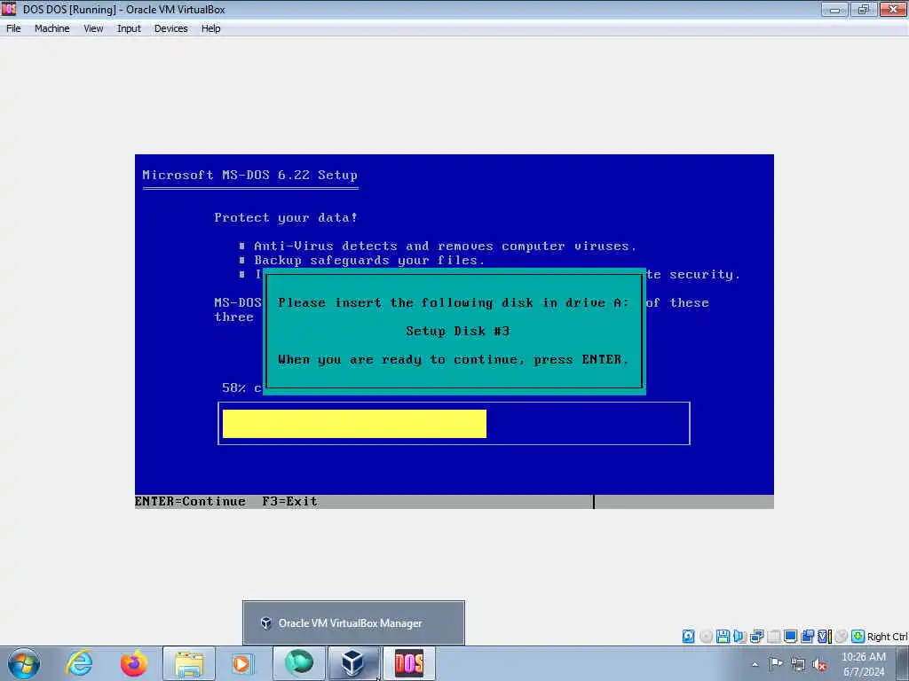The width and height of the screenshot is (909, 681).
Task: Click the VirtualBox cube taskbar icon
Action: pyautogui.click(x=353, y=663)
